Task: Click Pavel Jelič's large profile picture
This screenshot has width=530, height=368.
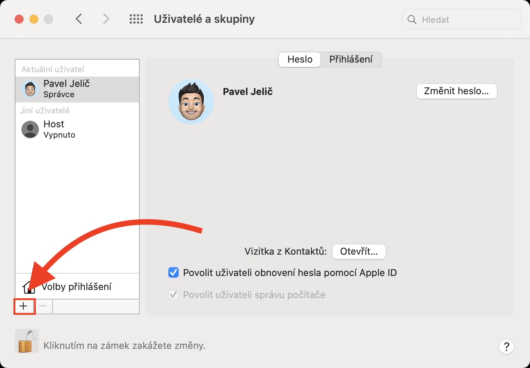Action: click(x=191, y=102)
